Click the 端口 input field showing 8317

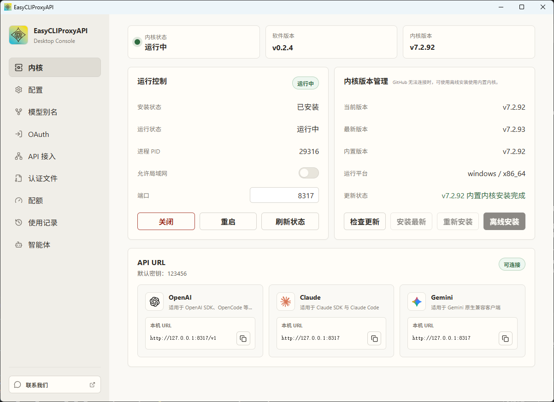(284, 195)
